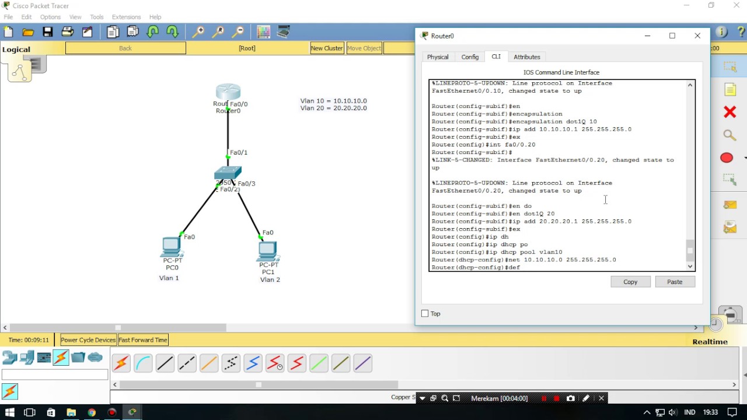
Task: Switch to the Attributes tab in Router0
Action: tap(527, 57)
